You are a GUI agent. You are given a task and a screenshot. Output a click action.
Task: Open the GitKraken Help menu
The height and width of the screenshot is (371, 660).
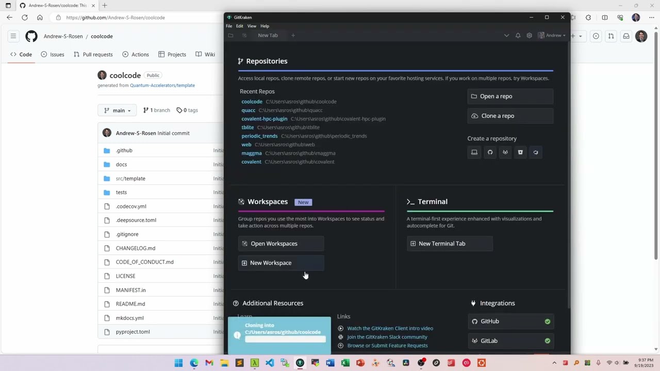point(265,26)
